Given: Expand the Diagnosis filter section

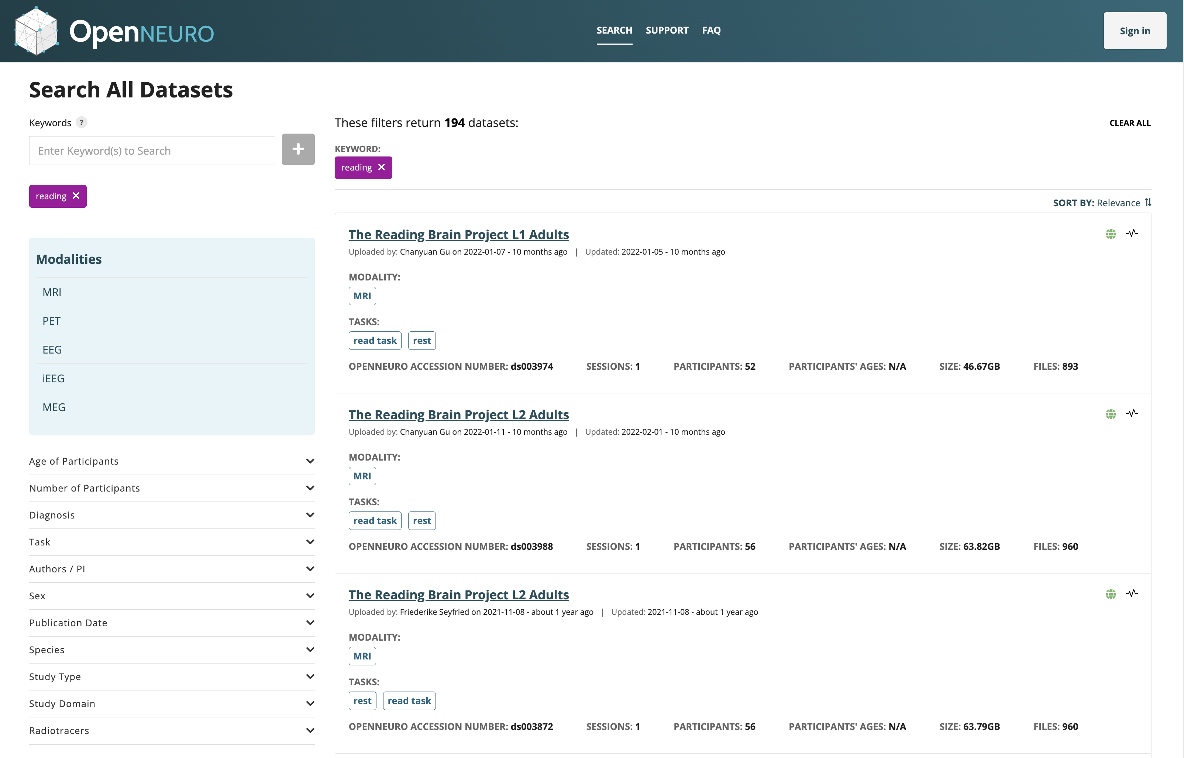Looking at the screenshot, I should pos(171,515).
